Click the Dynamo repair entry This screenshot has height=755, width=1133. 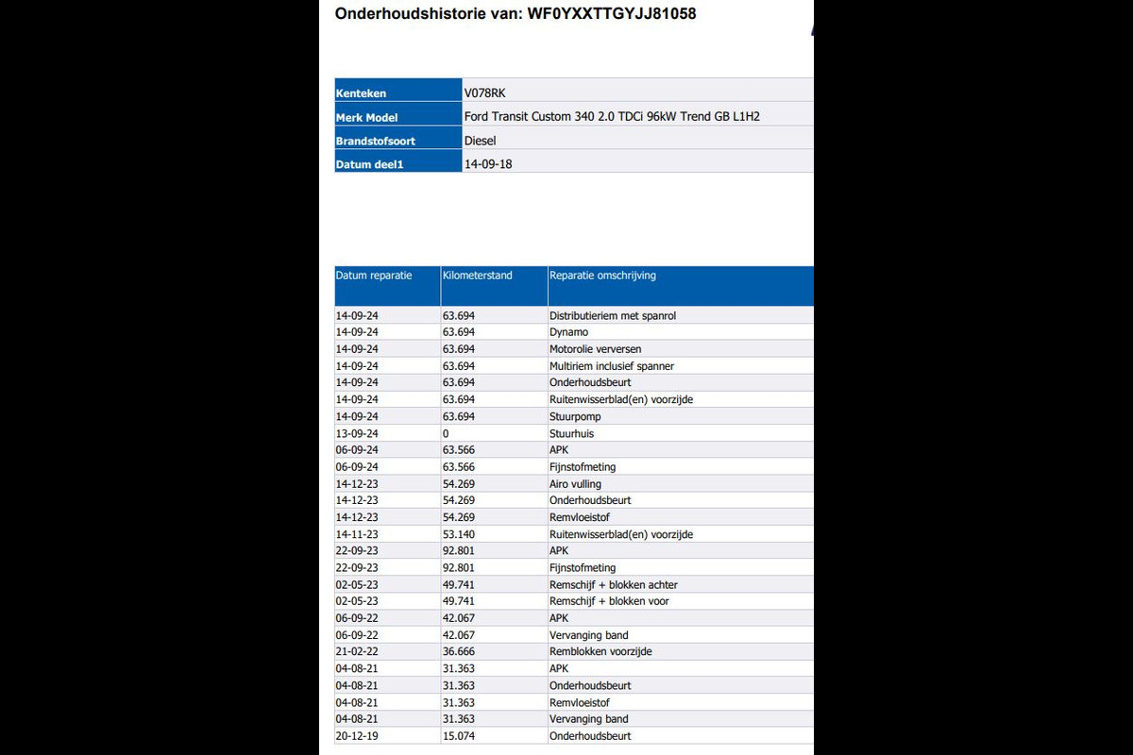(x=568, y=332)
